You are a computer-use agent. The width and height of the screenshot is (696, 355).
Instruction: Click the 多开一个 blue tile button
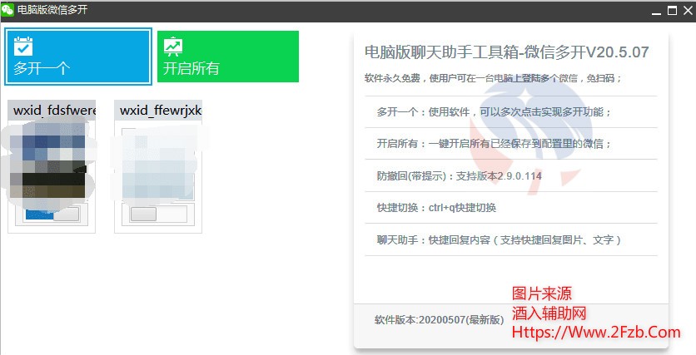click(x=78, y=57)
